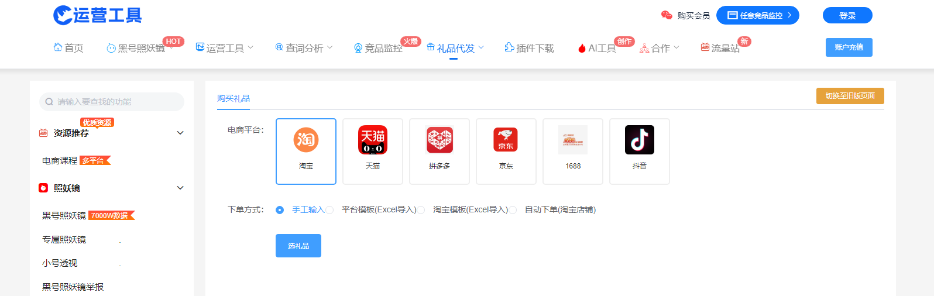Select the 拼多多 platform icon
The height and width of the screenshot is (296, 934).
439,140
